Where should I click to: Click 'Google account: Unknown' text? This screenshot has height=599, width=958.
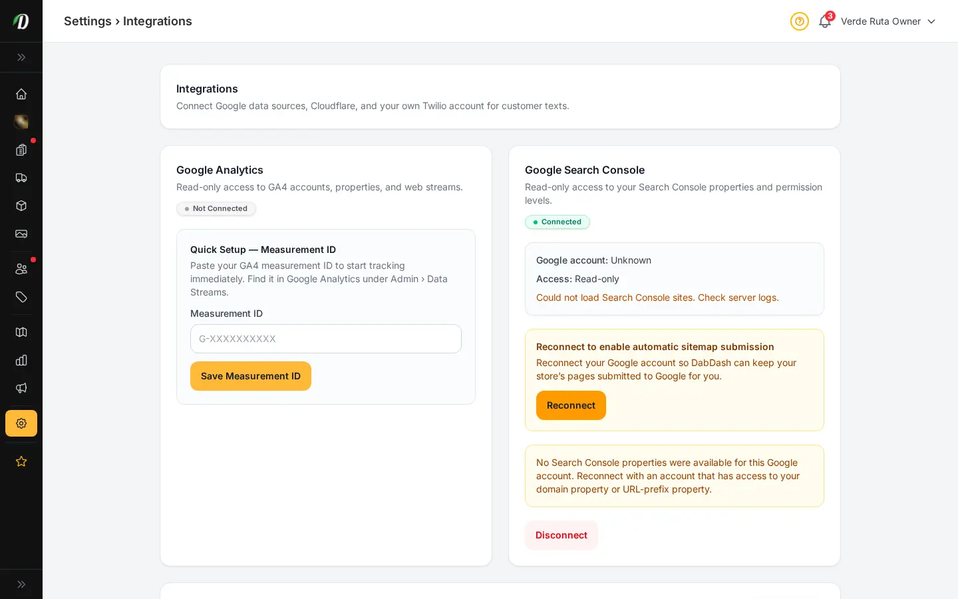pos(593,260)
